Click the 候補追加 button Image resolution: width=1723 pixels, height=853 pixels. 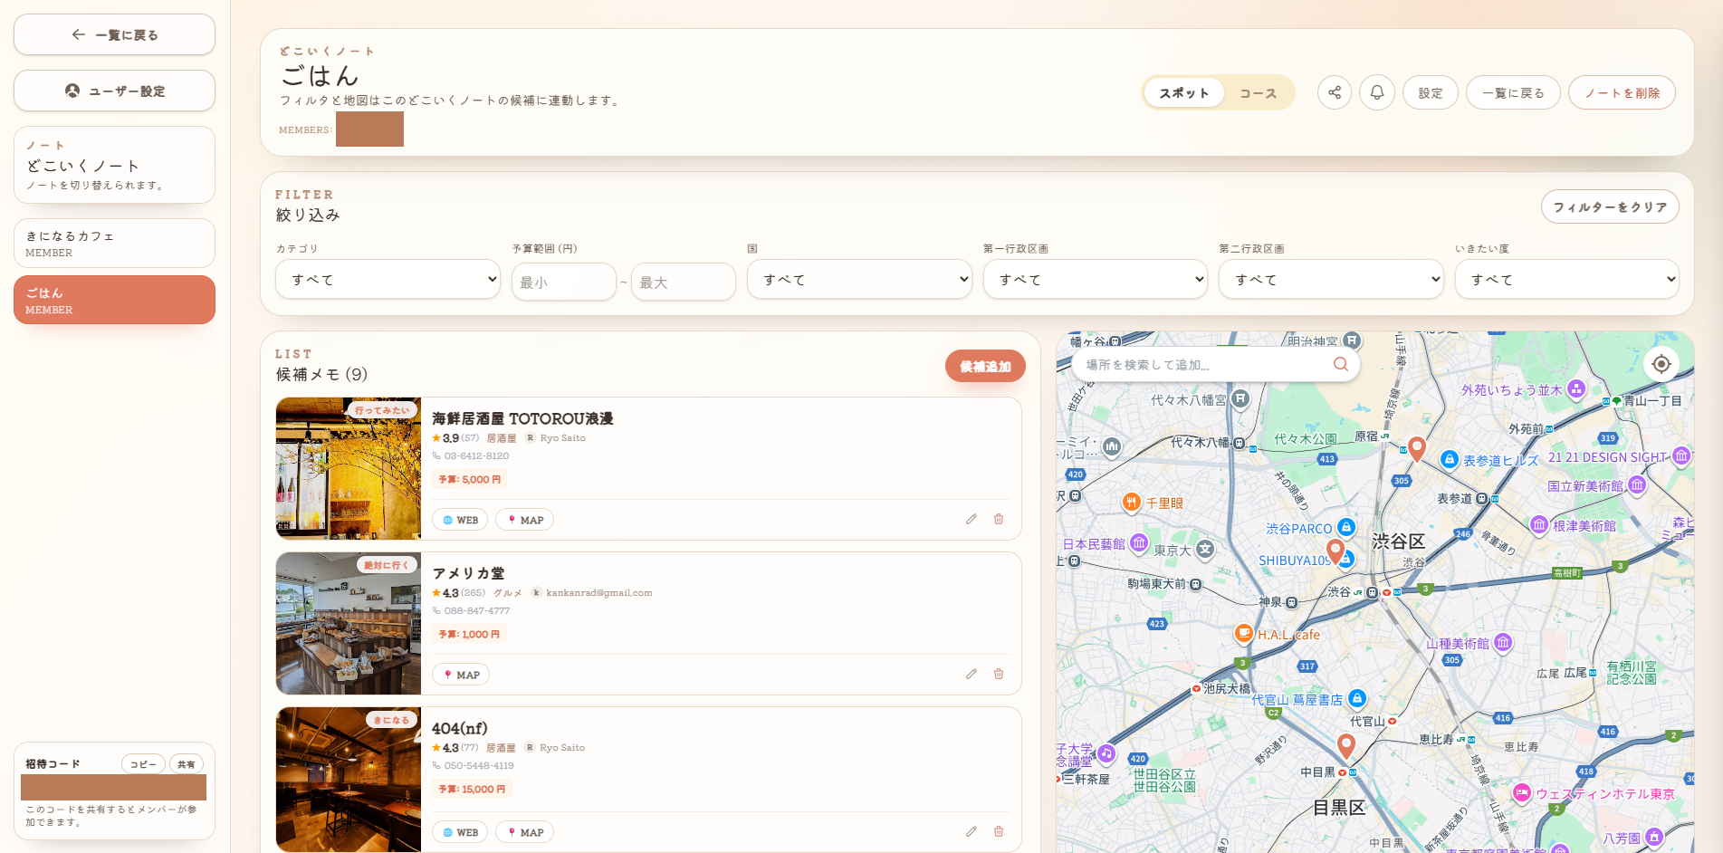point(984,366)
